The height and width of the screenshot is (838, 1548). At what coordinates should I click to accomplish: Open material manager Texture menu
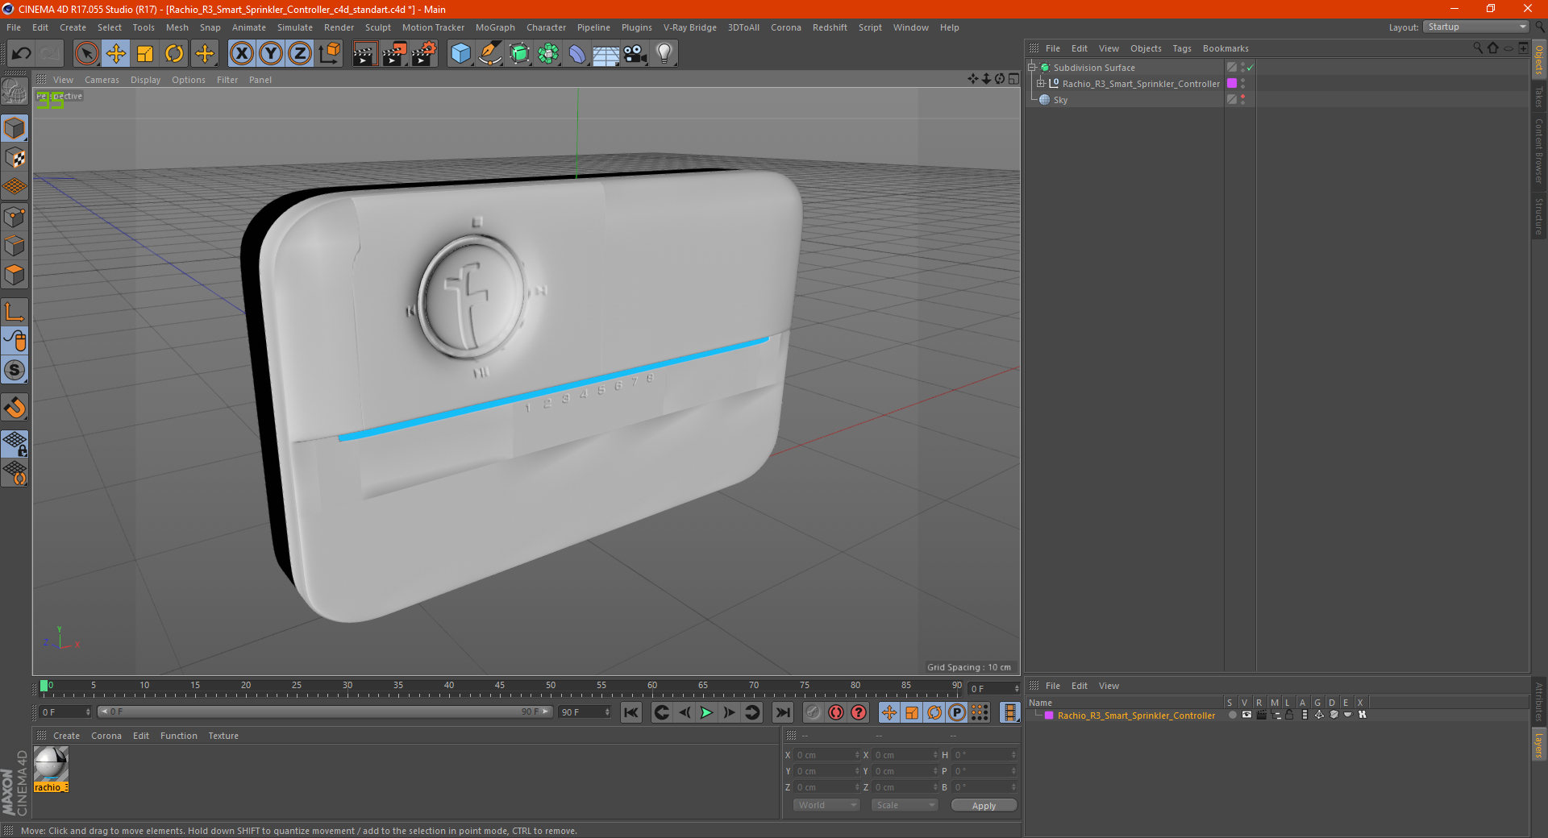tap(223, 736)
